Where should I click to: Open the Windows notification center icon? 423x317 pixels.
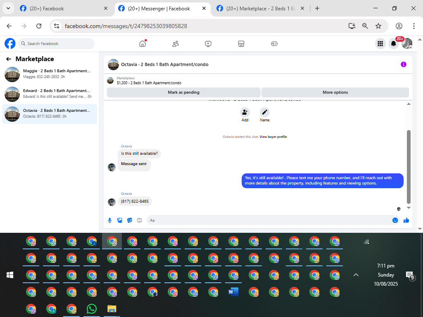(410, 275)
